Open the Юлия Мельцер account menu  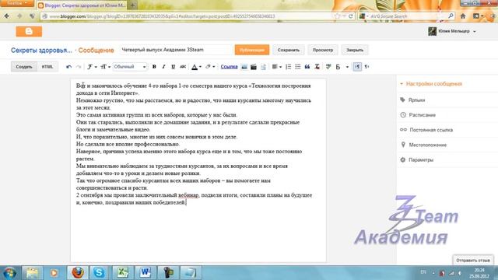(452, 31)
